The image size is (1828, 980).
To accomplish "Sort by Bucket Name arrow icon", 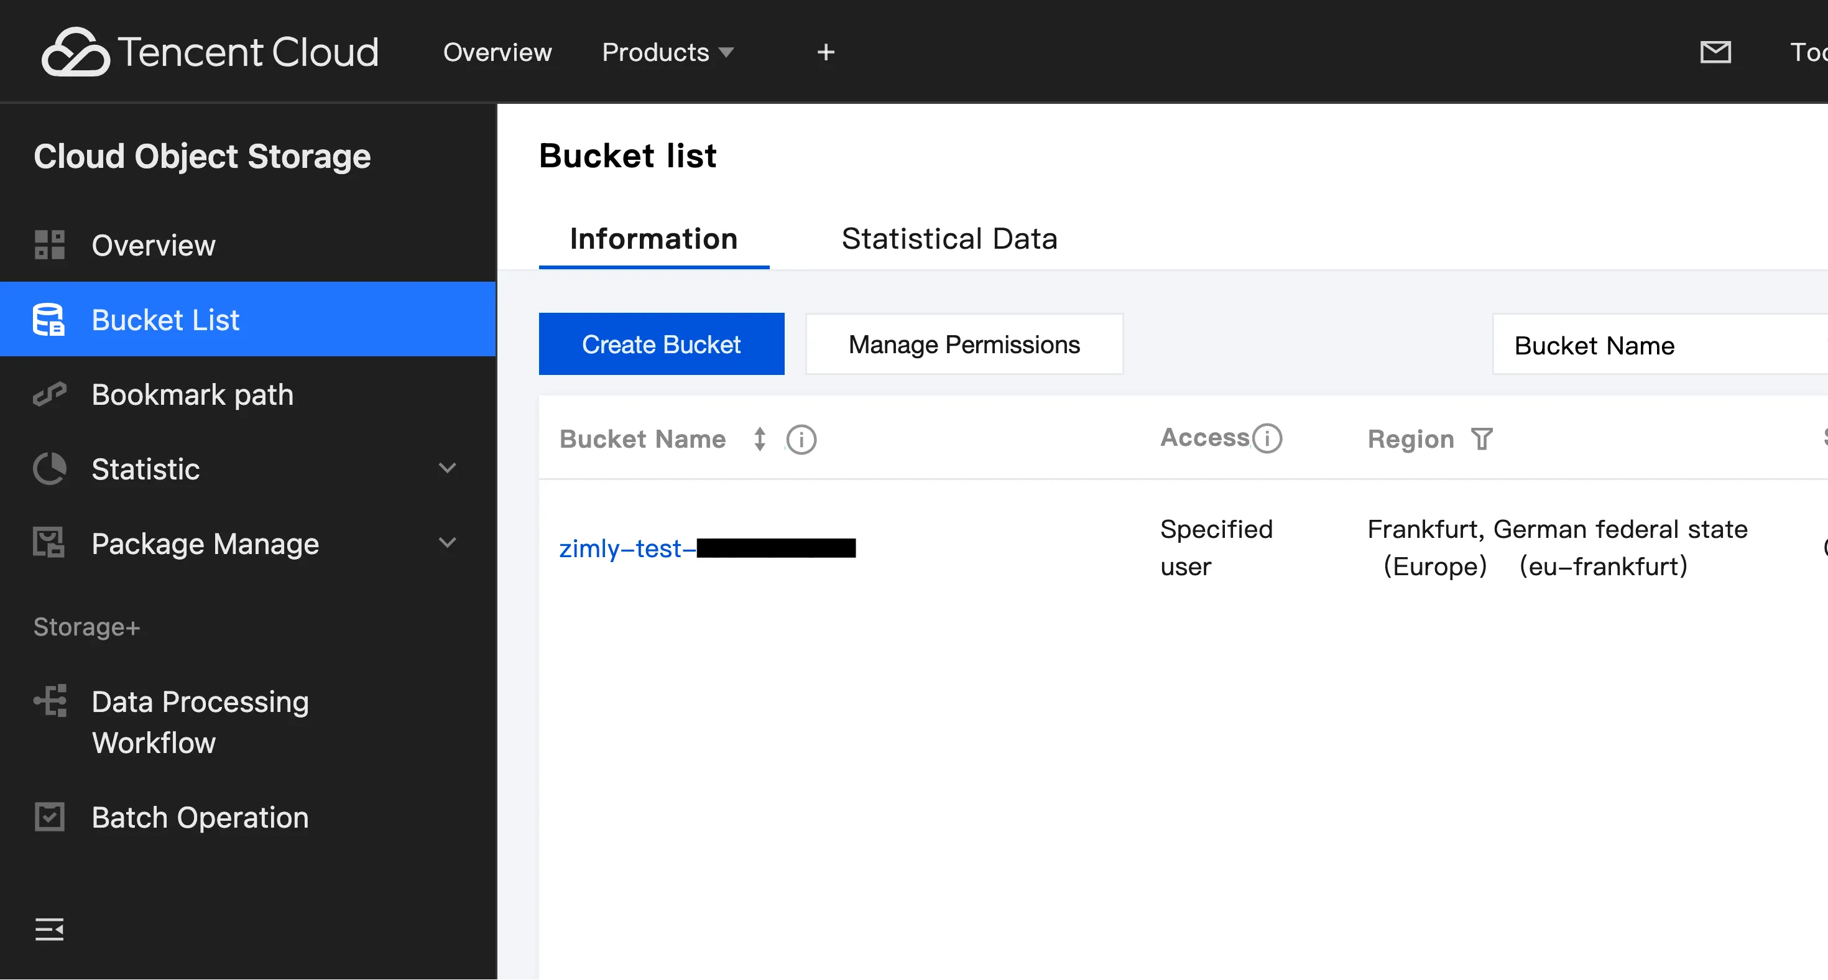I will (760, 439).
